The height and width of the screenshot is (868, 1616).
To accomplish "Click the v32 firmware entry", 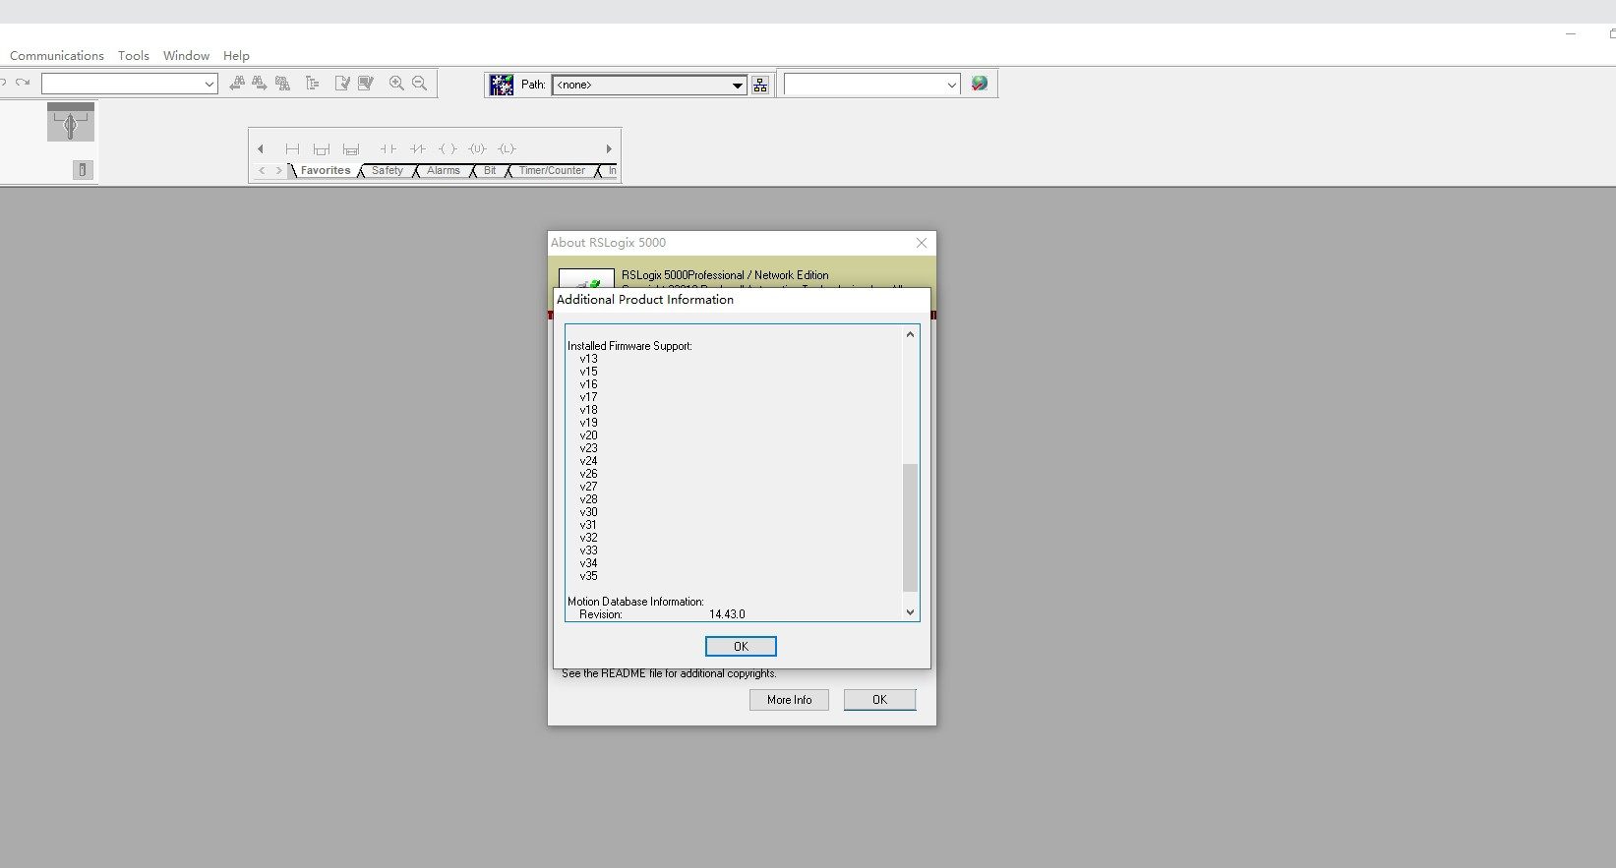I will point(588,538).
